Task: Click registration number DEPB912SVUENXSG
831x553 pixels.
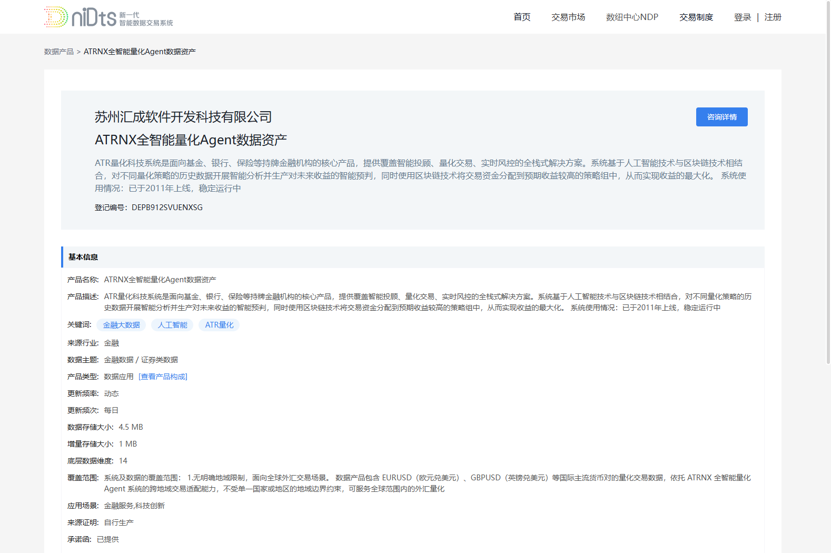Action: (167, 208)
